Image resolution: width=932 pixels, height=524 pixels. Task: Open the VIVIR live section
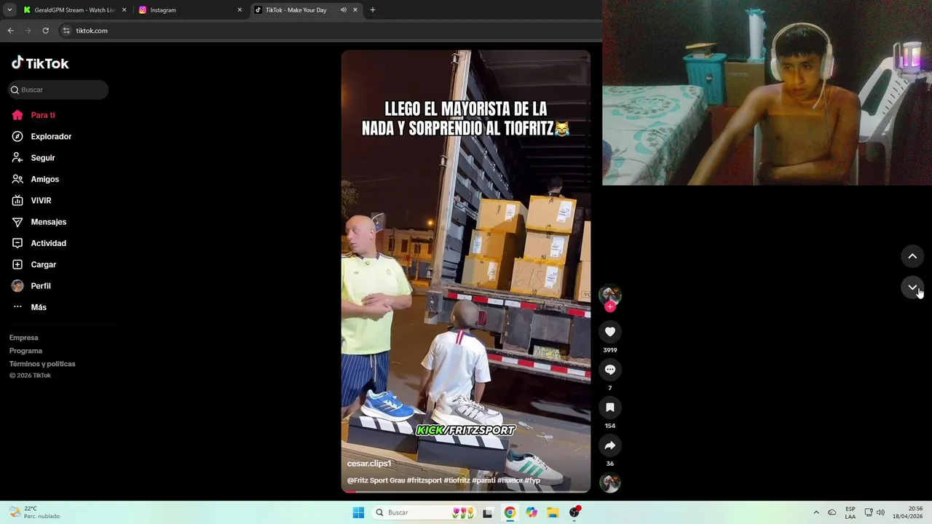click(32, 200)
